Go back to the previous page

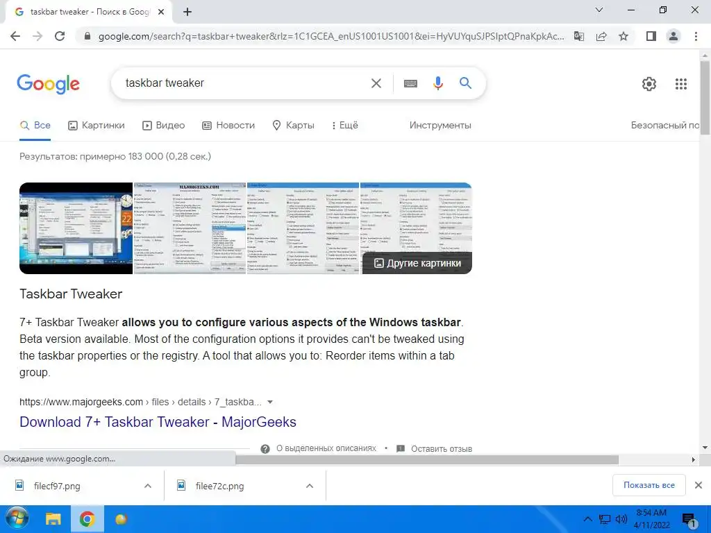(x=15, y=36)
